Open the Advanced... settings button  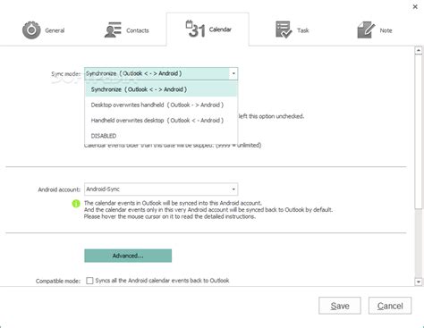(128, 256)
